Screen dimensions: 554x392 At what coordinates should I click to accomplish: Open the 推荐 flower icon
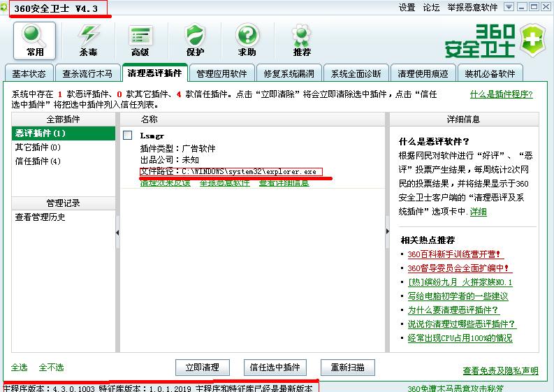pyautogui.click(x=302, y=41)
